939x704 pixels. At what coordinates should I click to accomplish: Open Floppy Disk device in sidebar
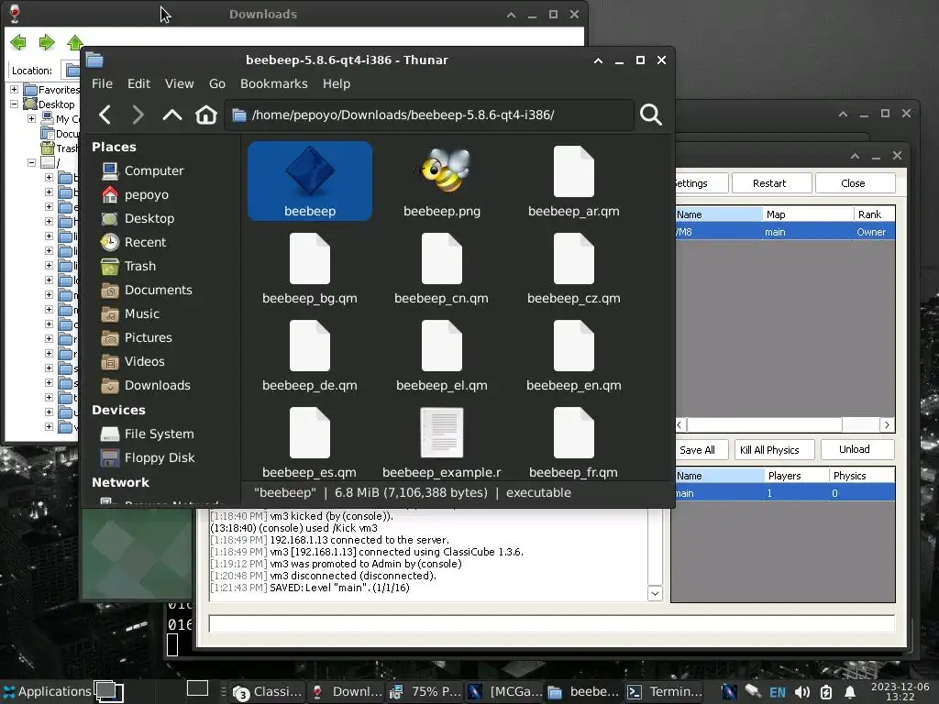click(x=148, y=458)
